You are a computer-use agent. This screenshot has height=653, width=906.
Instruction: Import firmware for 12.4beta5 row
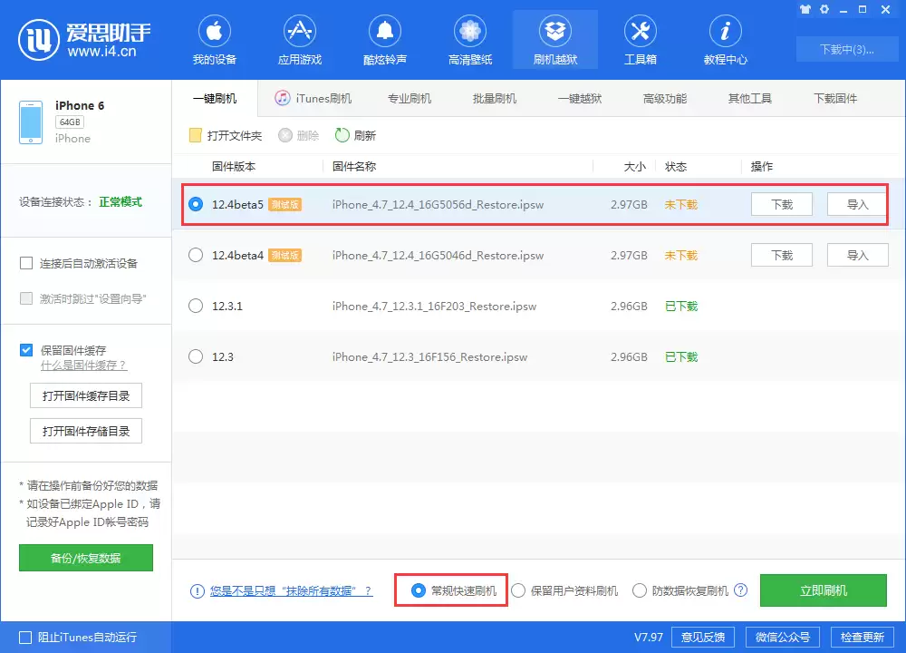point(857,204)
